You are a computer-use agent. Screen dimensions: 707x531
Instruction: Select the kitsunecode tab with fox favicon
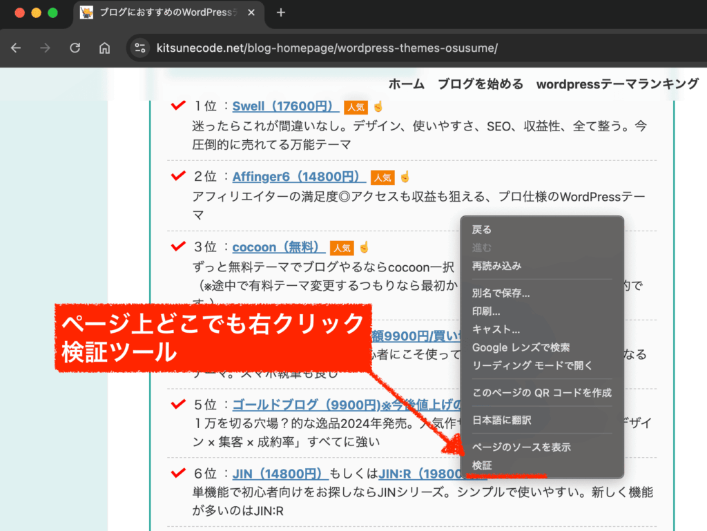coord(168,12)
